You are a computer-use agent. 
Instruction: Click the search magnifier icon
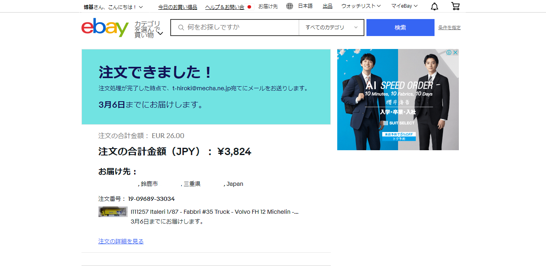pos(181,28)
